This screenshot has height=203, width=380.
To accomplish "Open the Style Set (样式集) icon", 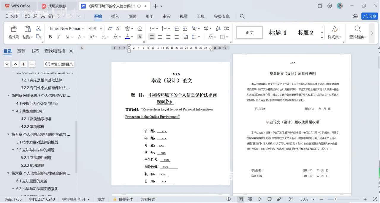I will point(335,29).
